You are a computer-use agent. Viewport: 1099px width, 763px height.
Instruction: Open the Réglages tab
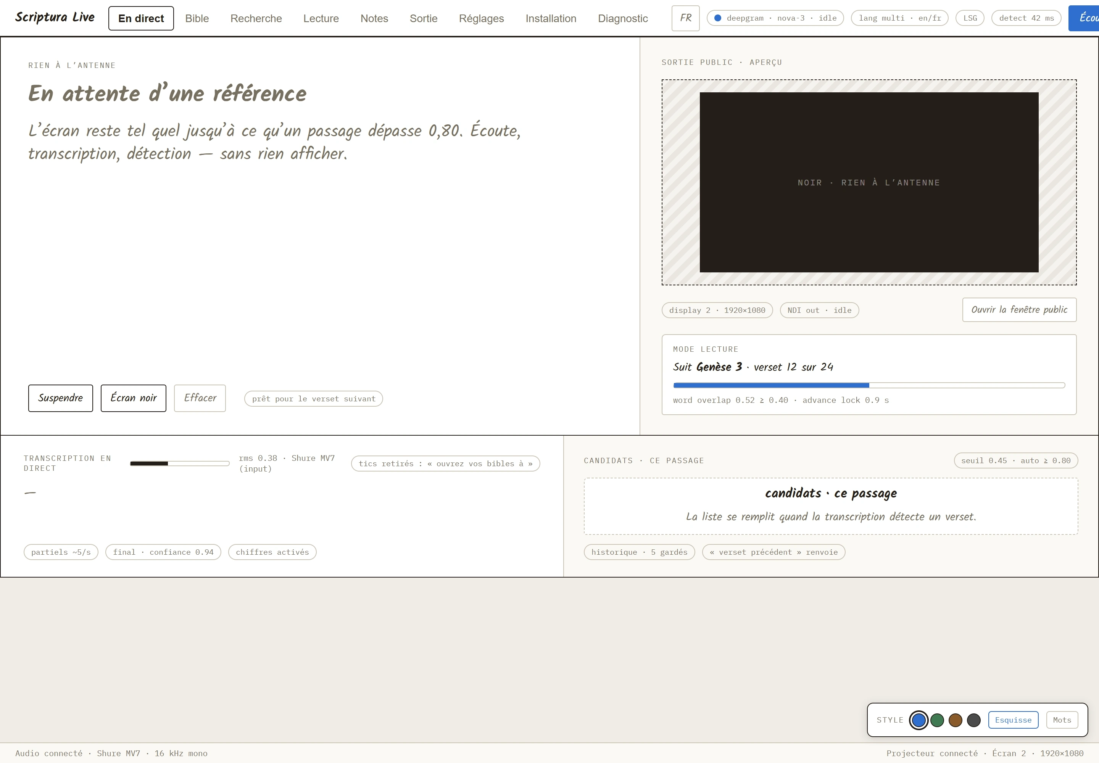(x=481, y=18)
